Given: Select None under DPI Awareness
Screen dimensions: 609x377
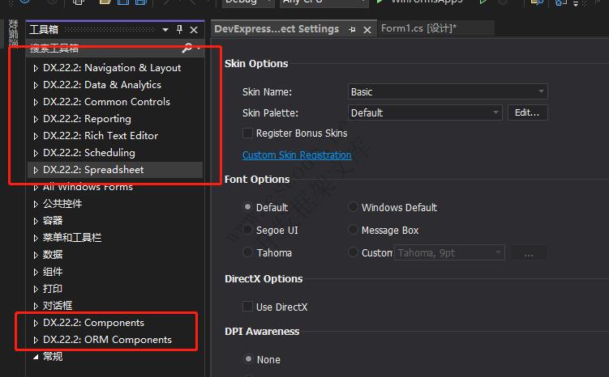Looking at the screenshot, I should (248, 359).
